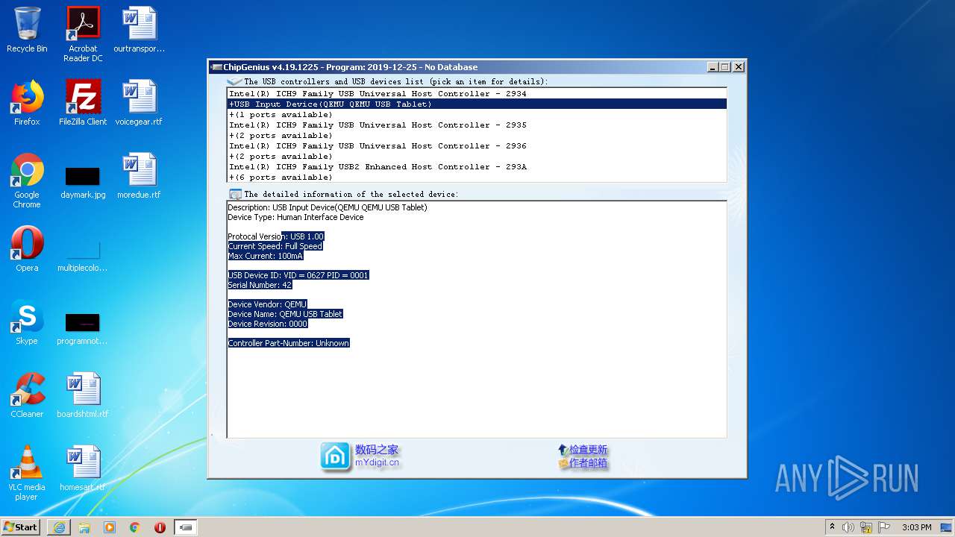This screenshot has width=955, height=537.
Task: Click the USB Device ID VID PID line
Action: pyautogui.click(x=298, y=275)
